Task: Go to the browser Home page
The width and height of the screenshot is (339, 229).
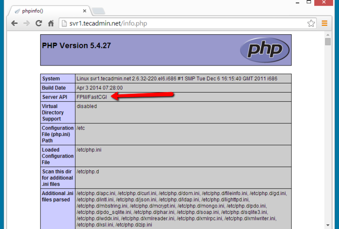Action: [51, 23]
